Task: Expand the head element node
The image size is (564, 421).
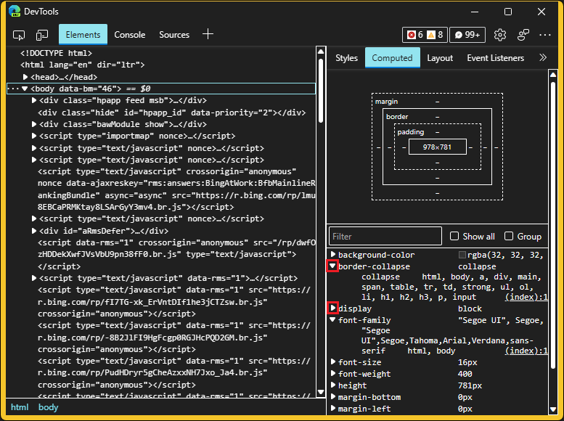Action: point(25,77)
